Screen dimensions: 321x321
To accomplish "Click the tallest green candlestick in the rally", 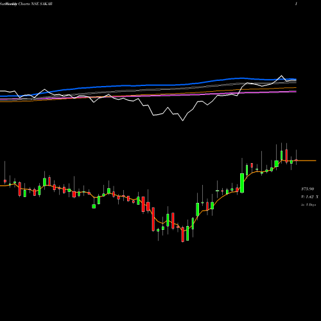I will (x=242, y=183).
